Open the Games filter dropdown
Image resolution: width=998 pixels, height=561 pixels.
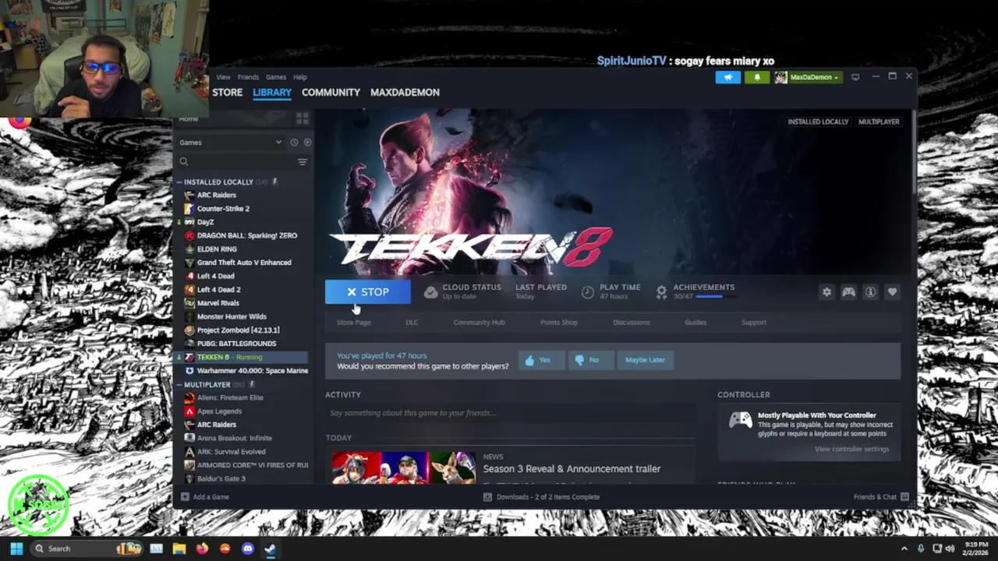click(x=230, y=143)
